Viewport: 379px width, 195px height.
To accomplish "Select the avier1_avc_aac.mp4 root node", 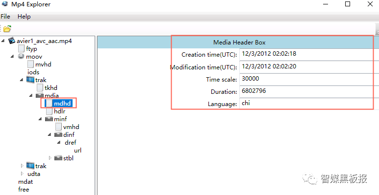I will pyautogui.click(x=44, y=41).
